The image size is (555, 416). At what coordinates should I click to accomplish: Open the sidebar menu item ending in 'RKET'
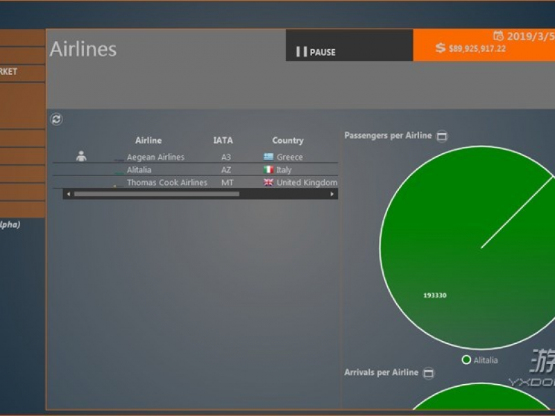pyautogui.click(x=21, y=71)
